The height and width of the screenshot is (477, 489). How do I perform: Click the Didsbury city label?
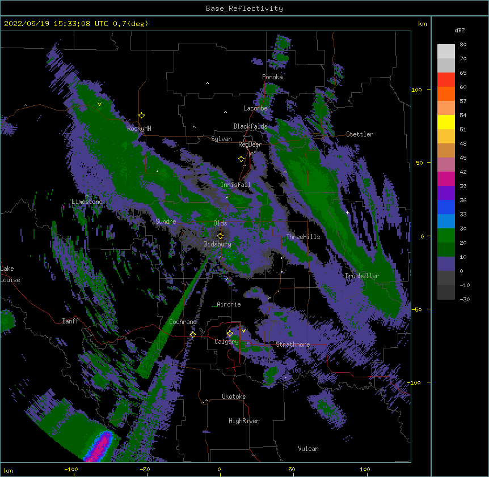click(x=218, y=244)
